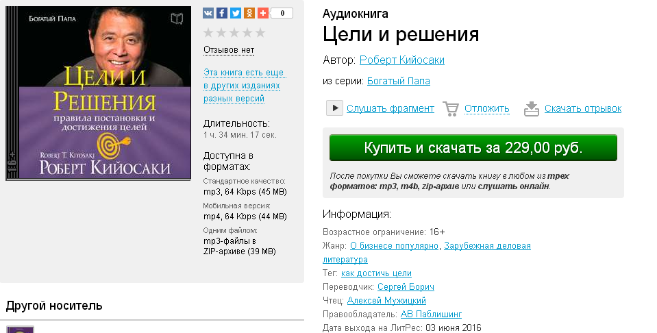
Task: Open translator link Сергей Борич
Action: 406,287
